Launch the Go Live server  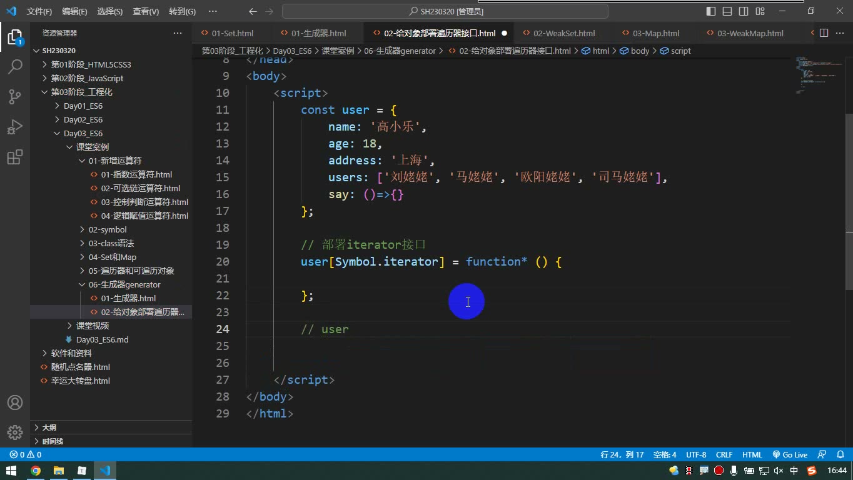(790, 454)
